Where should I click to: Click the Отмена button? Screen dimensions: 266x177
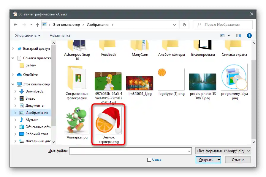[238, 160]
